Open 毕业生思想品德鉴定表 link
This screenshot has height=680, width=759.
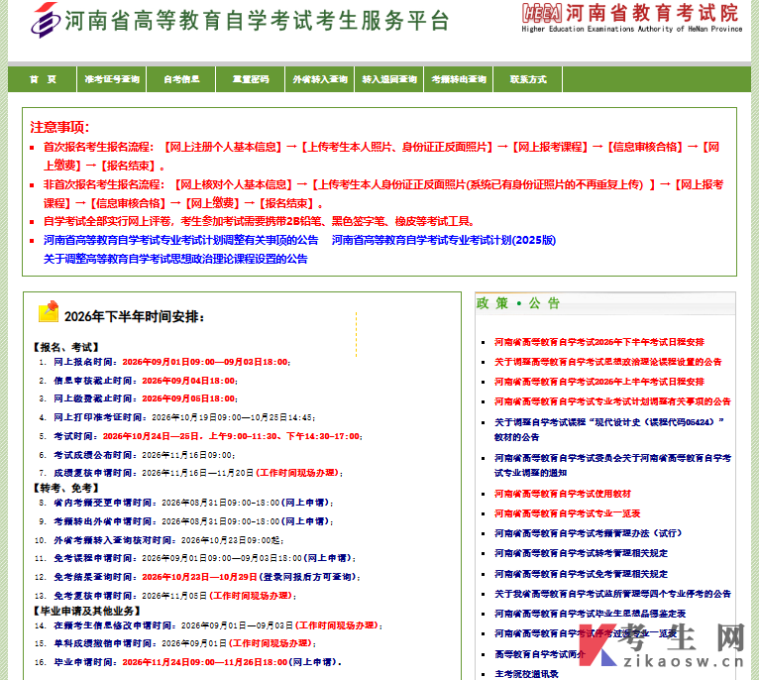tap(590, 614)
